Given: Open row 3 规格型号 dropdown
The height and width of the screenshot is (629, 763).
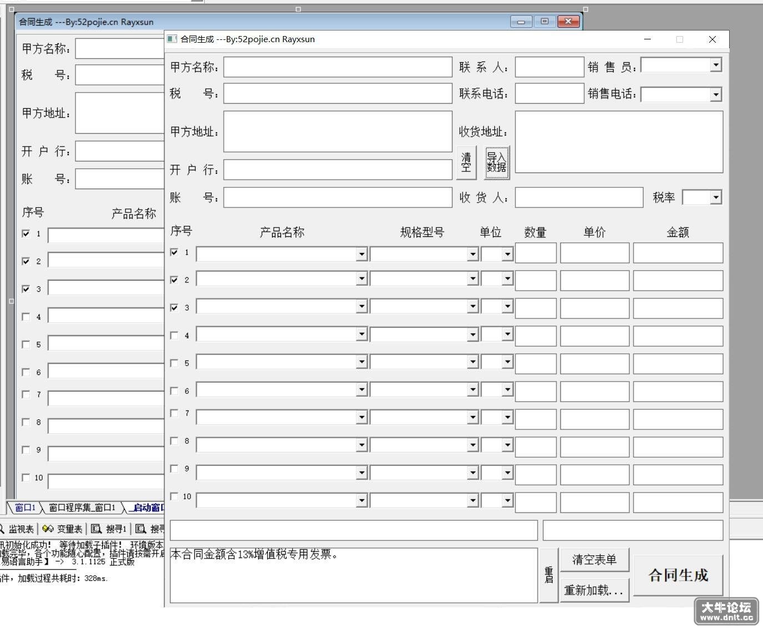Looking at the screenshot, I should pos(473,306).
